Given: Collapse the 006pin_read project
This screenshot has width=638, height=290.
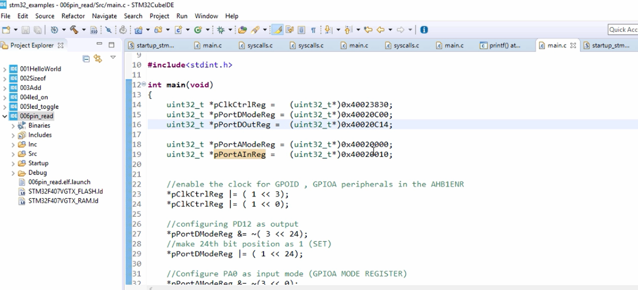Looking at the screenshot, I should (x=5, y=116).
